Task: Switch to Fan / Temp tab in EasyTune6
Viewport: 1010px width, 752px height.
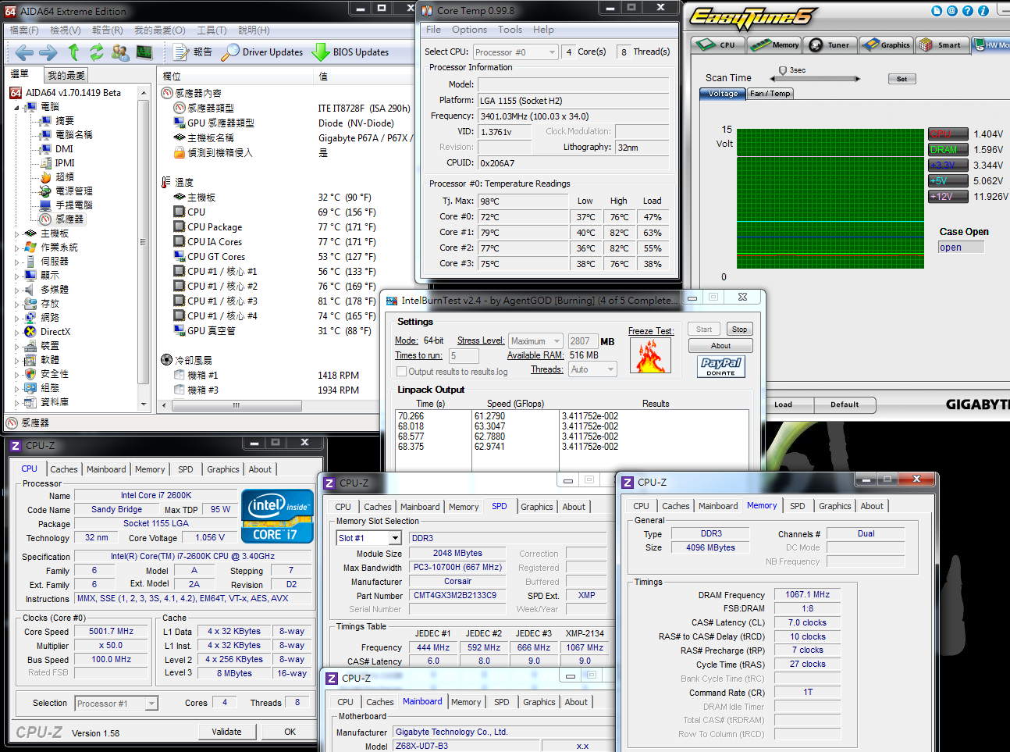Action: (770, 94)
